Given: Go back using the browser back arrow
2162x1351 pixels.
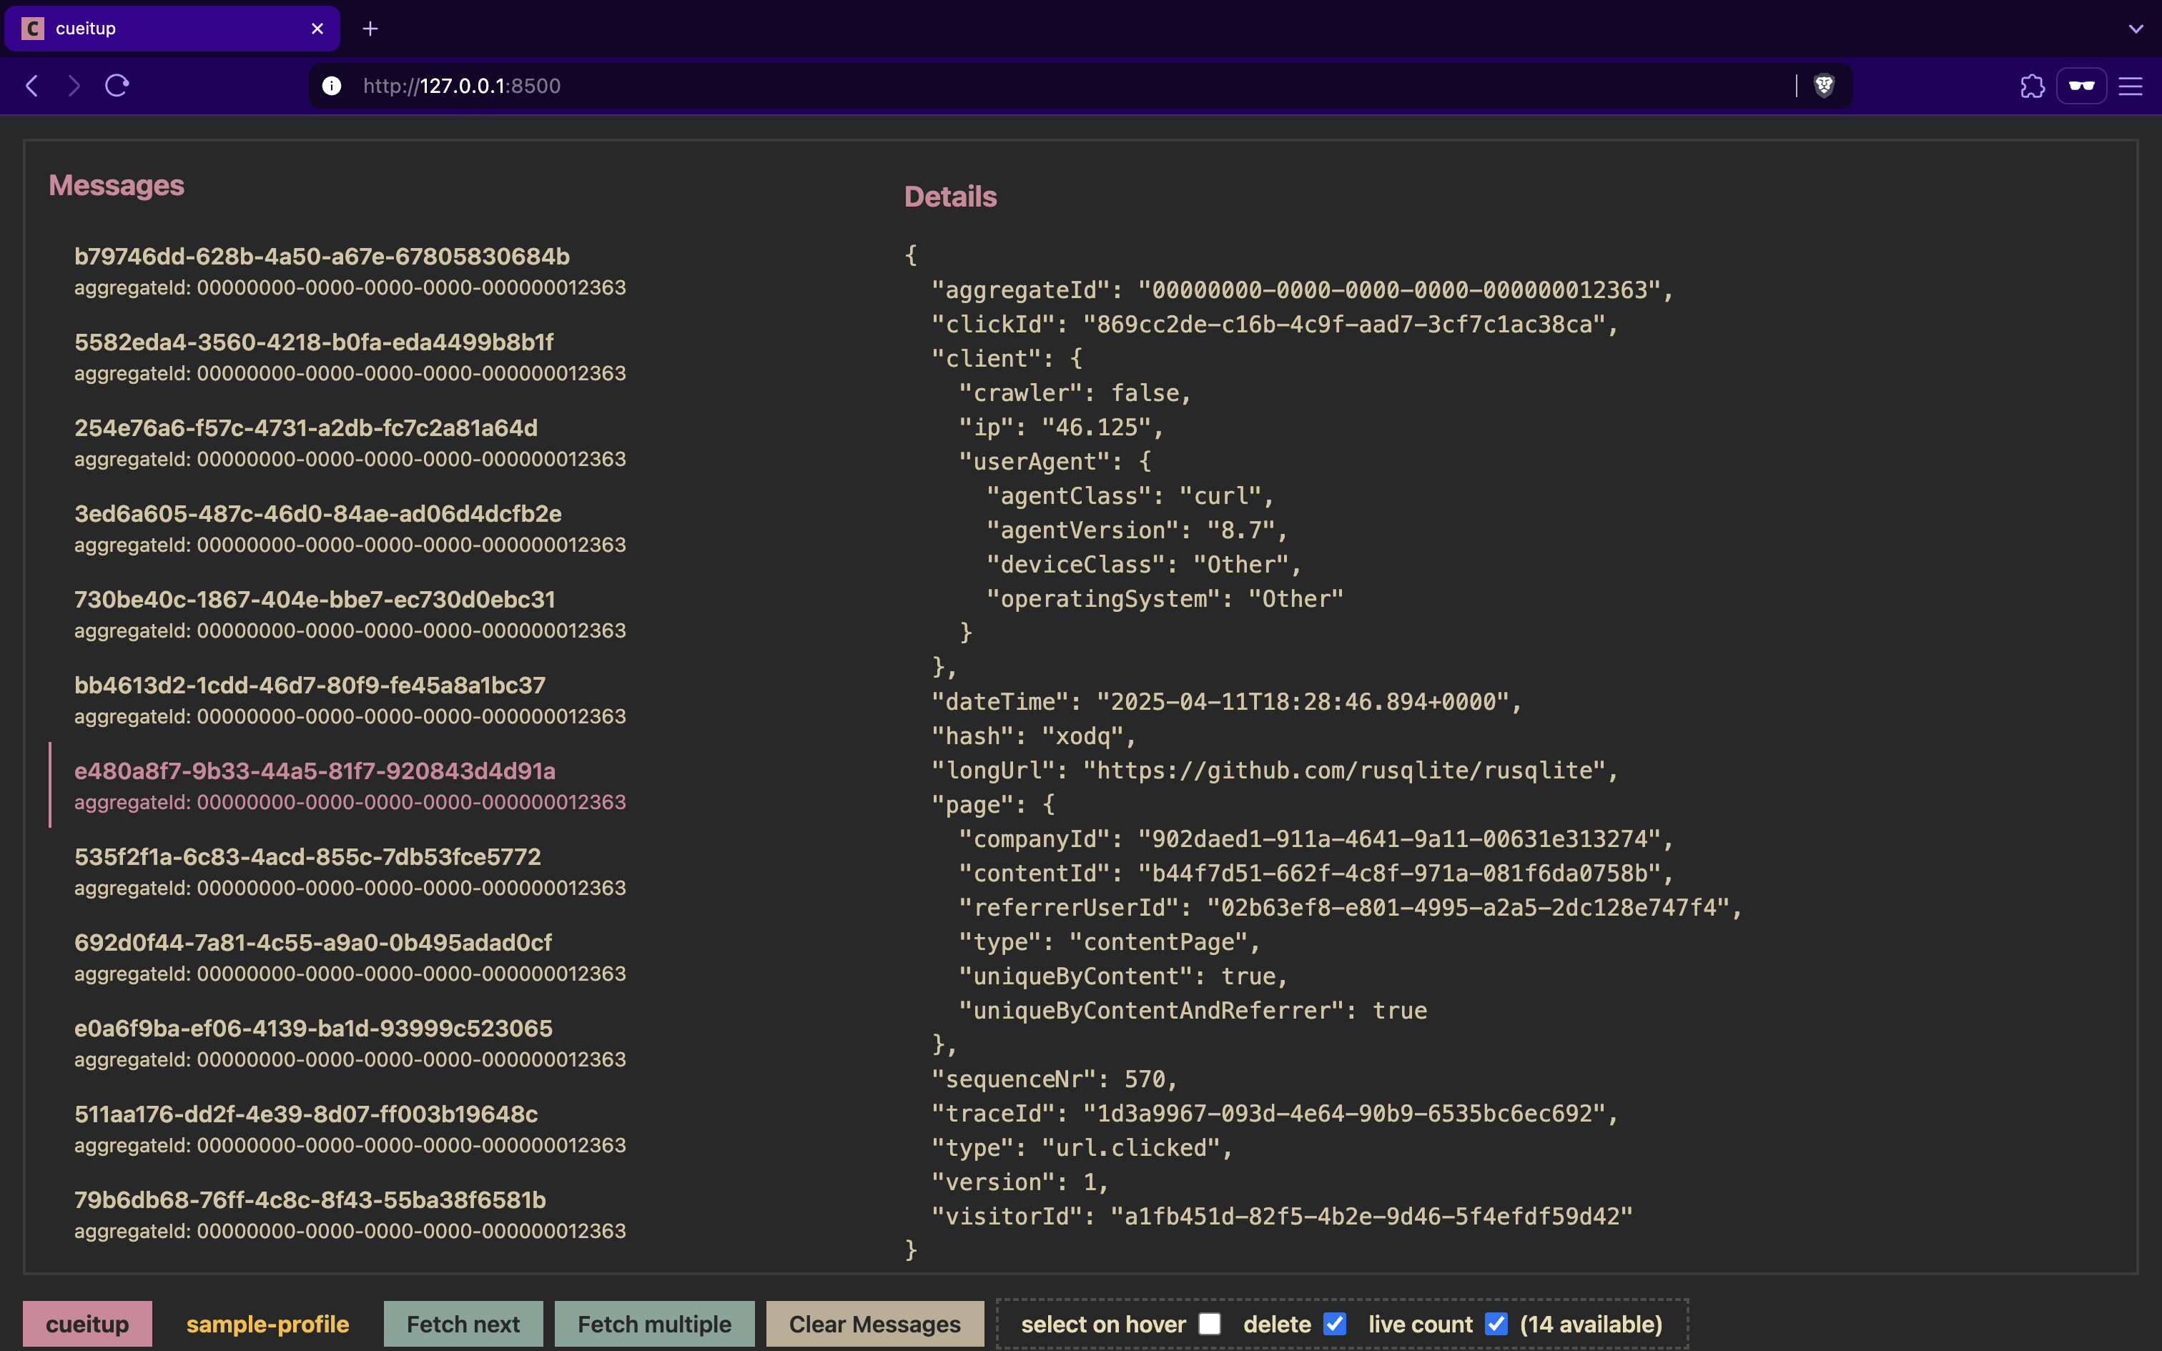Looking at the screenshot, I should (32, 86).
